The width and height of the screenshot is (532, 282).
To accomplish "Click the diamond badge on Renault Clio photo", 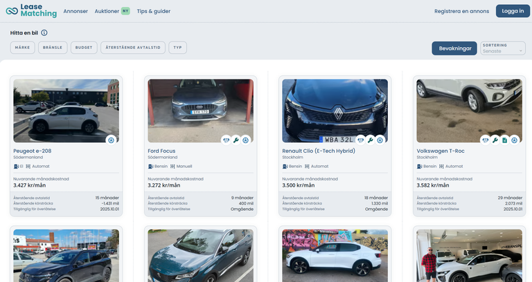I will coord(360,140).
